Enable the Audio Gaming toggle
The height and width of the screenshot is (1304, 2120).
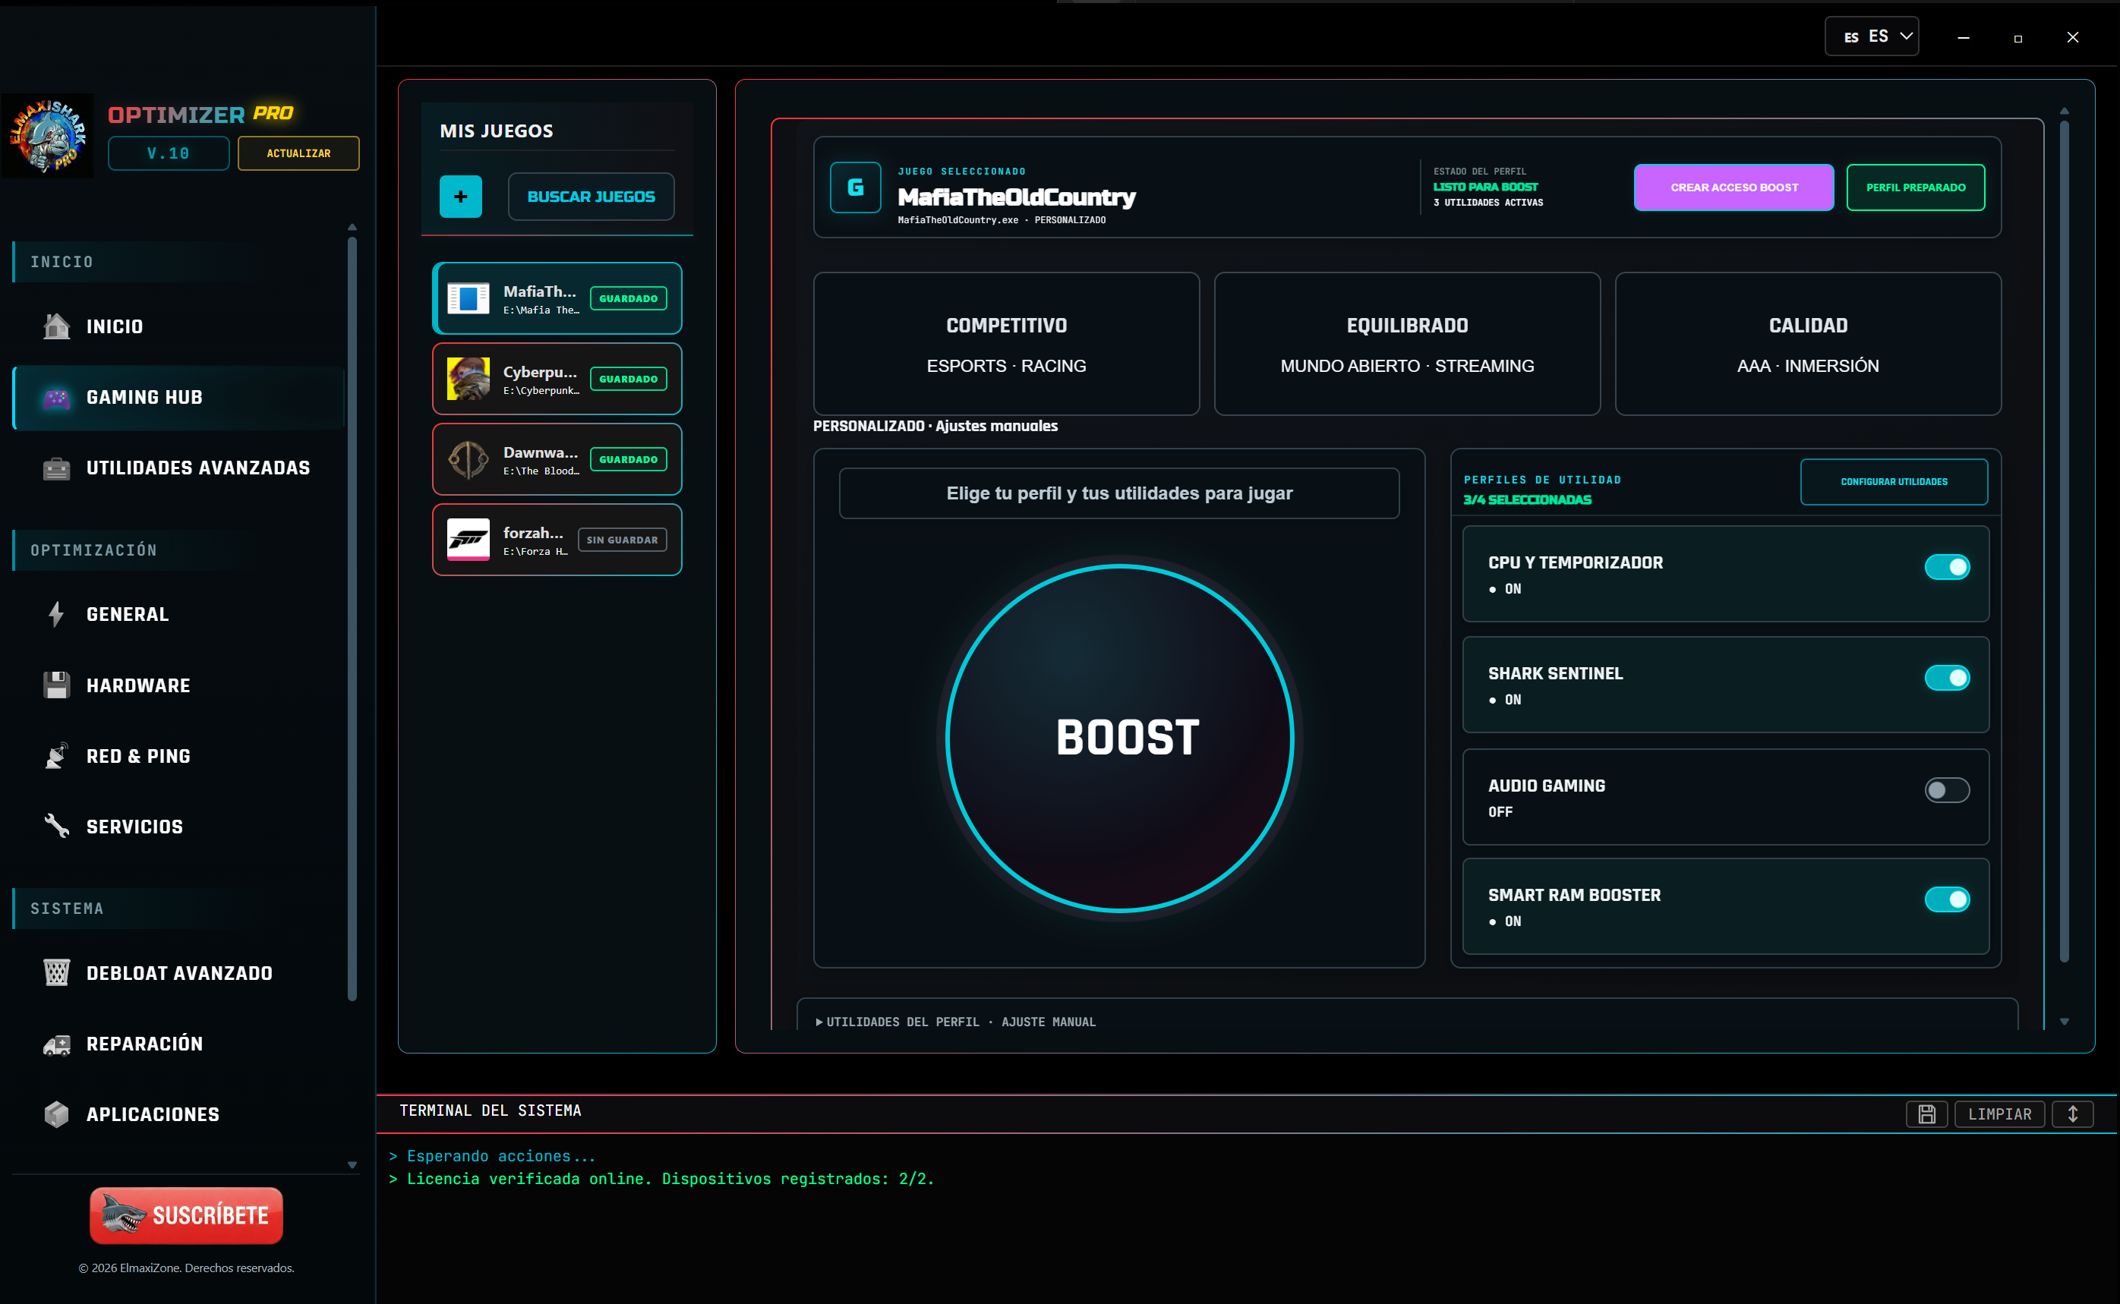(1947, 790)
